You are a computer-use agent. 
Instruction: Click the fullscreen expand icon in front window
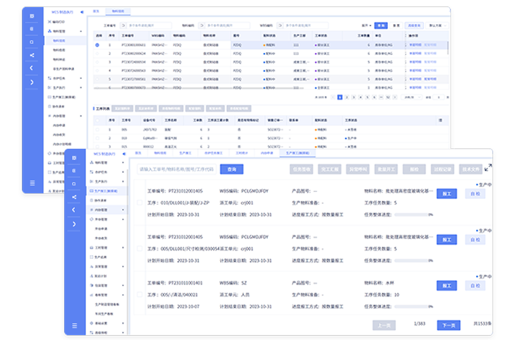[488, 168]
